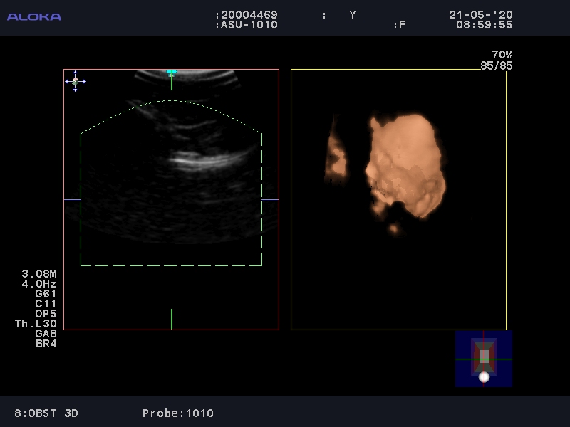Click the blue horizontal marker on right edge
Viewport: 570px width, 427px height.
[270, 200]
